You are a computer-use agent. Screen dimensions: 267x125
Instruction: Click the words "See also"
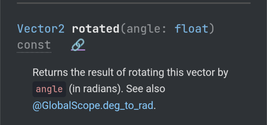[x=146, y=89]
